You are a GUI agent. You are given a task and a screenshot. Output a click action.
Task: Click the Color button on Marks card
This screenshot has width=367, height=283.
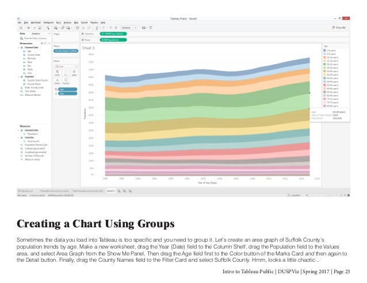click(58, 73)
